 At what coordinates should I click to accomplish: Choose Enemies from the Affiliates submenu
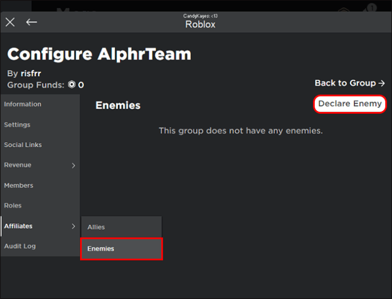[122, 249]
